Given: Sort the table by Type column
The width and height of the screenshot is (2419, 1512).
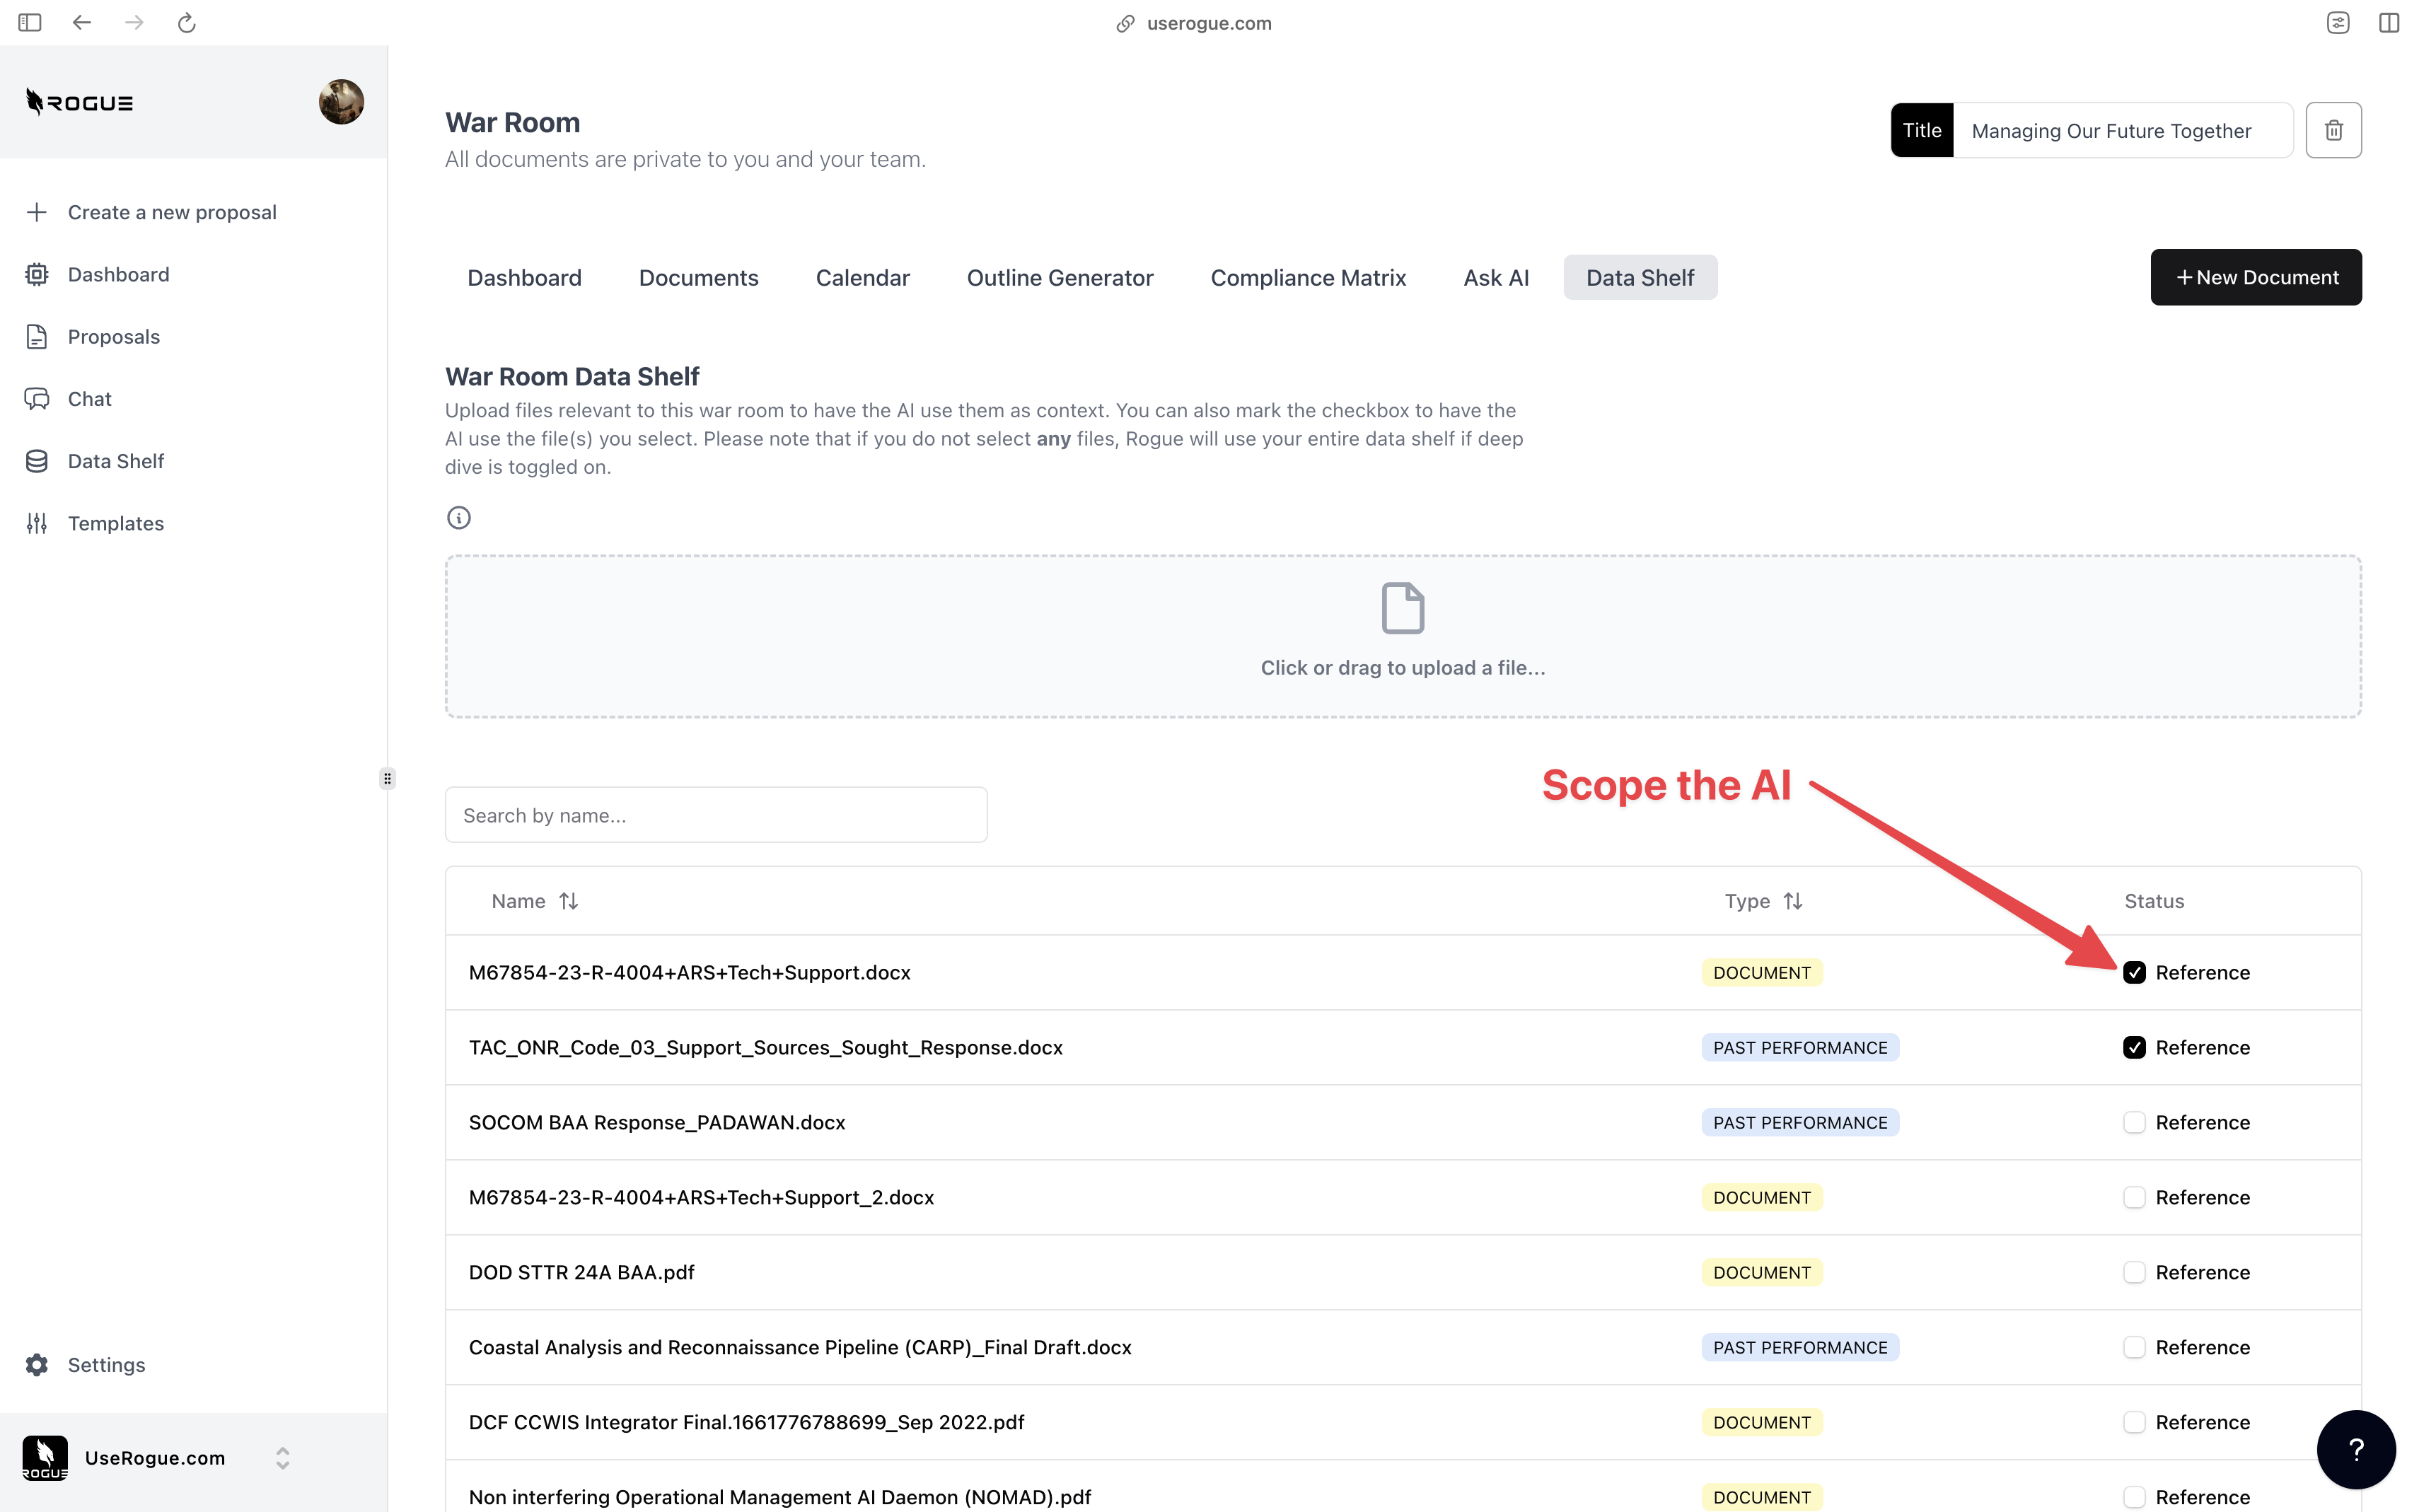Looking at the screenshot, I should (1792, 901).
